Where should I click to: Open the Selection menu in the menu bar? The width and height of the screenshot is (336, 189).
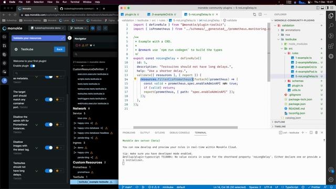(38, 2)
